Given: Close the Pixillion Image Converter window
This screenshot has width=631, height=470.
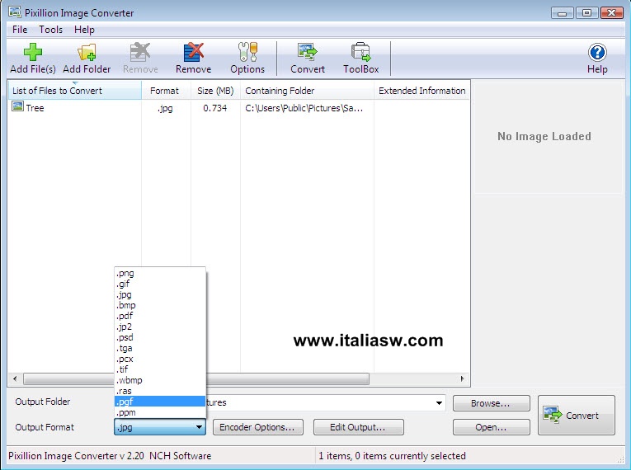Looking at the screenshot, I should point(612,13).
